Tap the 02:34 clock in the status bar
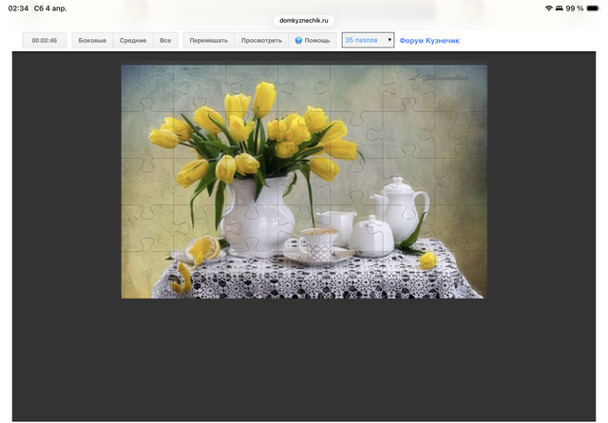The width and height of the screenshot is (608, 423). click(18, 8)
